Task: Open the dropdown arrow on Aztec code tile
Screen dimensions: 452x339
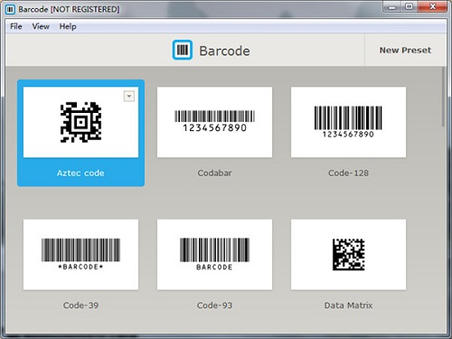Action: click(x=129, y=96)
